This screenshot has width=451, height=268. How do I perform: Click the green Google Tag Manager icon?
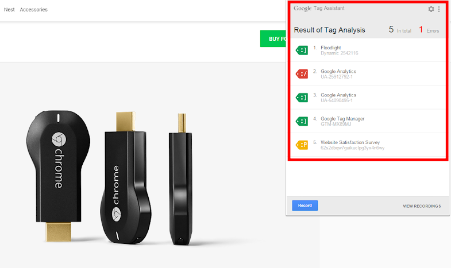click(302, 121)
